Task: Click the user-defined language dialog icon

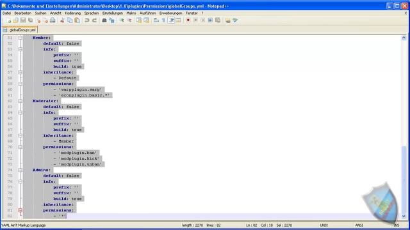Action: pos(178,20)
